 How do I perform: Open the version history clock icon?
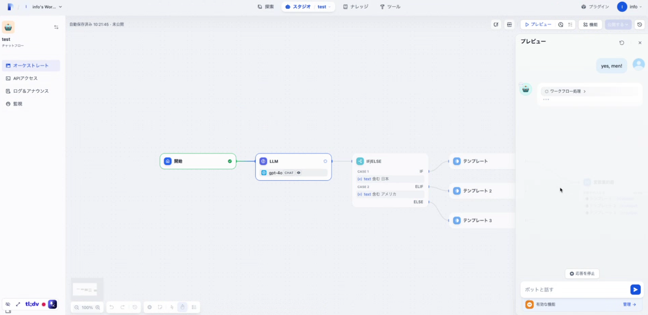[640, 24]
